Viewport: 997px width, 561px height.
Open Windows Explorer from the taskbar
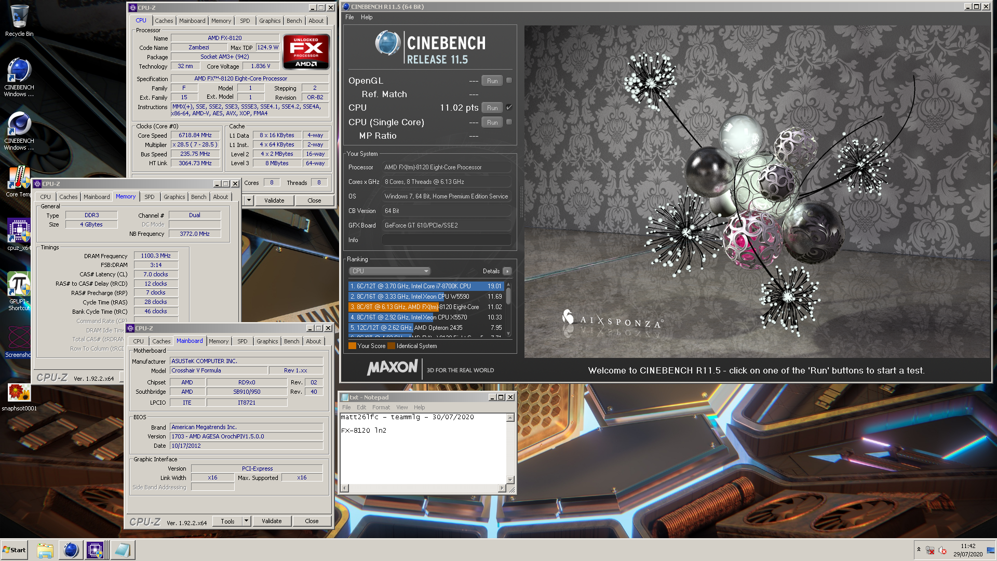45,550
